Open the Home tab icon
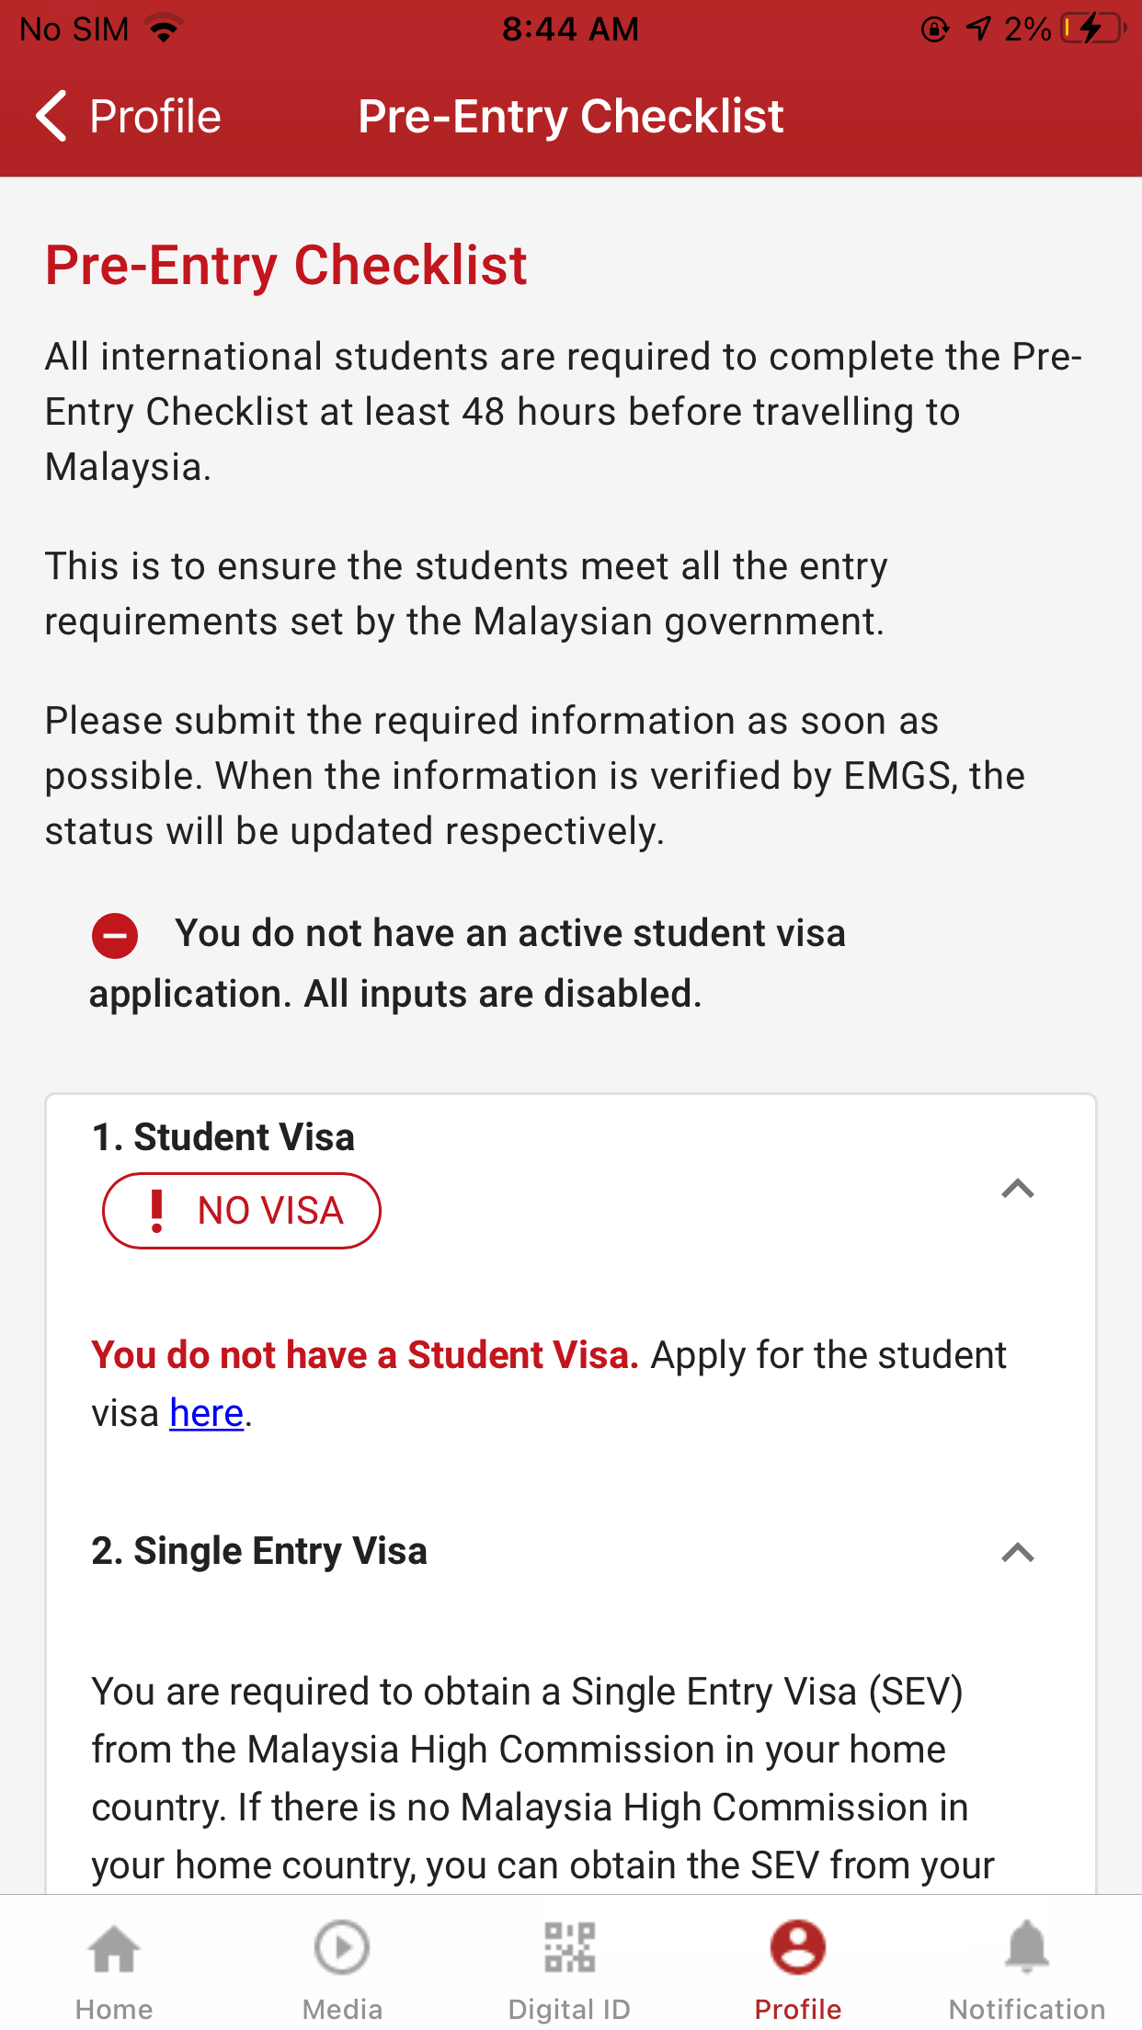 [114, 1948]
